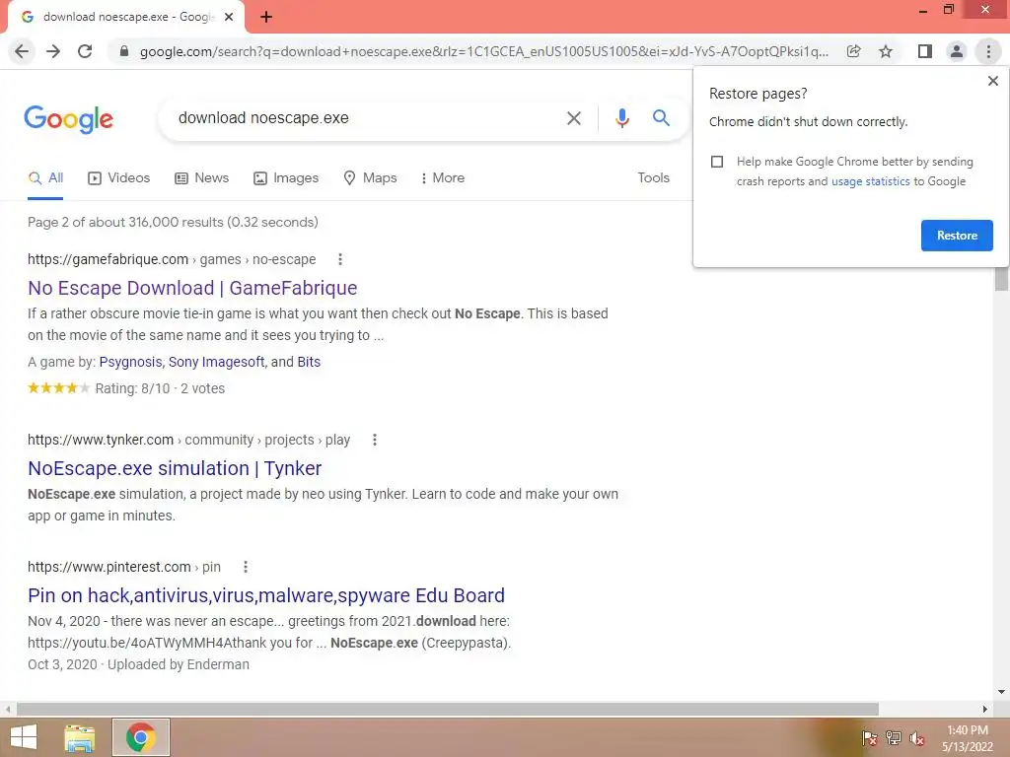Reload the current page
The image size is (1010, 757).
tap(85, 51)
